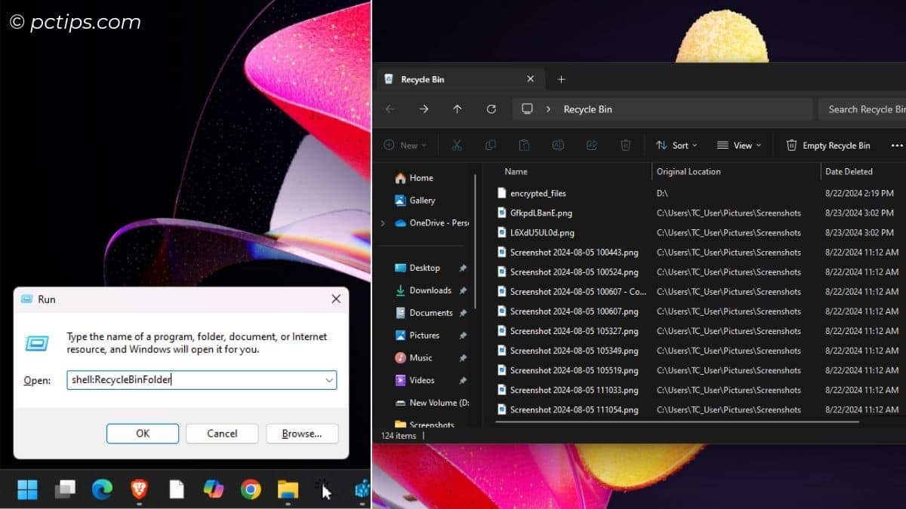Go up one folder level

coord(458,109)
